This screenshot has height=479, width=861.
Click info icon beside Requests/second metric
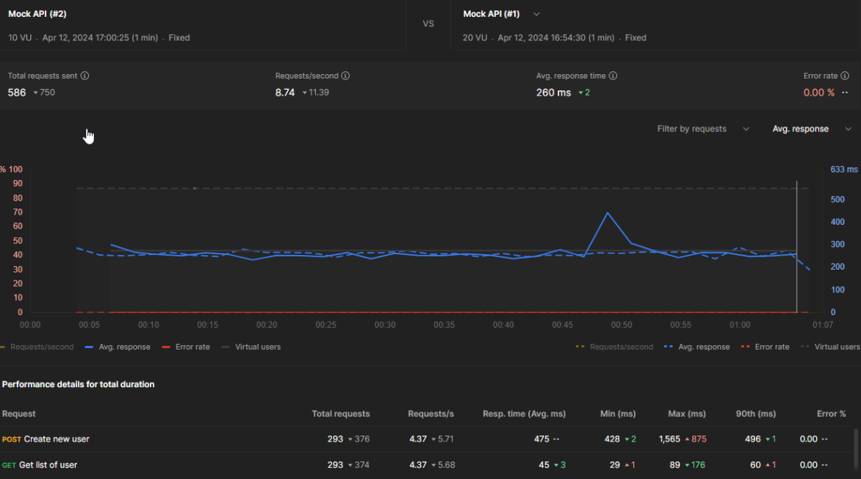click(345, 76)
